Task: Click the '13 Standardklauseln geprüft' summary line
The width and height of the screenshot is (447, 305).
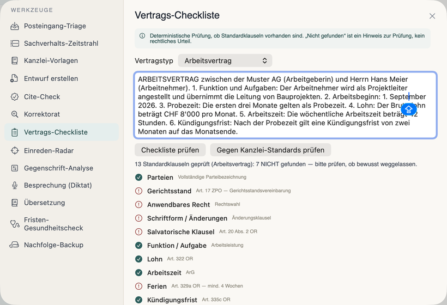Action: (x=276, y=164)
